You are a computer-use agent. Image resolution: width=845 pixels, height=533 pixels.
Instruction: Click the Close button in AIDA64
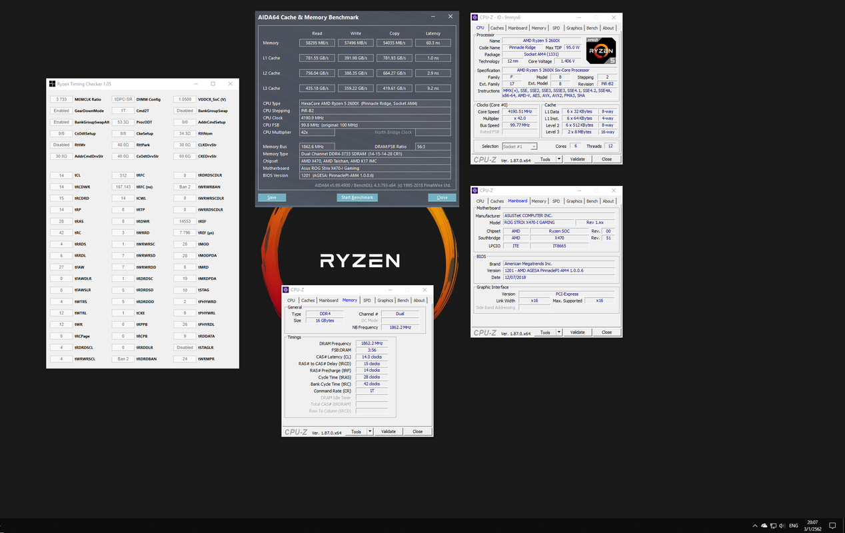point(442,197)
